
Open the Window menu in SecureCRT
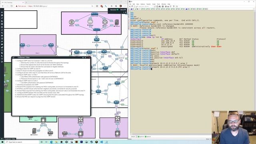[164, 4]
